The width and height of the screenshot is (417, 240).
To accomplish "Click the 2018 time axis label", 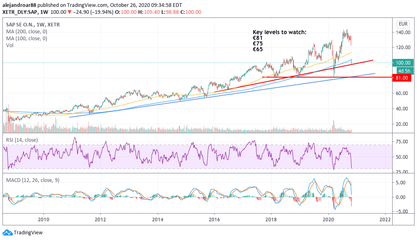I will (271, 219).
